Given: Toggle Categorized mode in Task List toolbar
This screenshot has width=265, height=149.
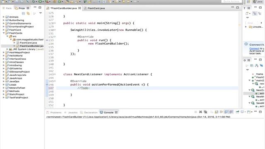Looking at the screenshot, I should [255, 13].
